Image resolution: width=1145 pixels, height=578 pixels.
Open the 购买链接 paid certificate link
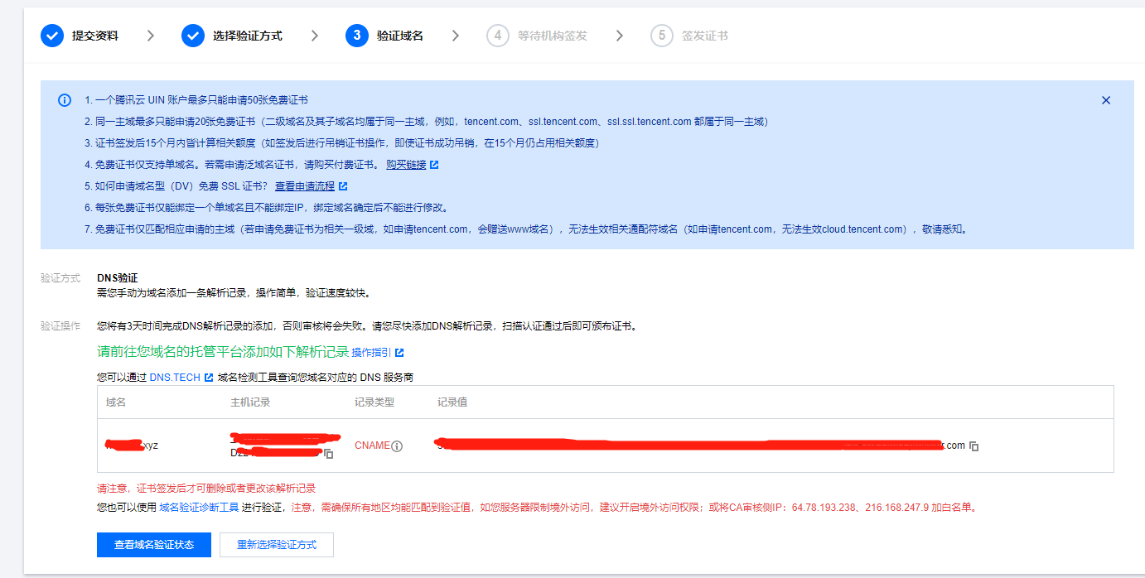tap(405, 165)
